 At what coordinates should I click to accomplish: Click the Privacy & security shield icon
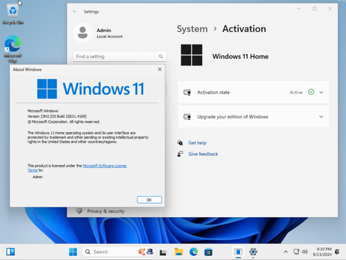80,211
